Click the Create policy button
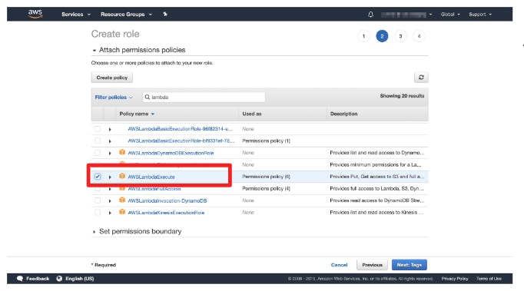The height and width of the screenshot is (291, 524). pyautogui.click(x=112, y=78)
